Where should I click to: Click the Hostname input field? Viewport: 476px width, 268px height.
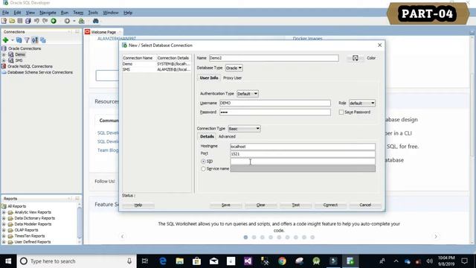(x=303, y=147)
